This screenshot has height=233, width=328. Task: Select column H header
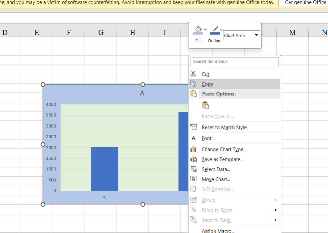click(x=133, y=32)
